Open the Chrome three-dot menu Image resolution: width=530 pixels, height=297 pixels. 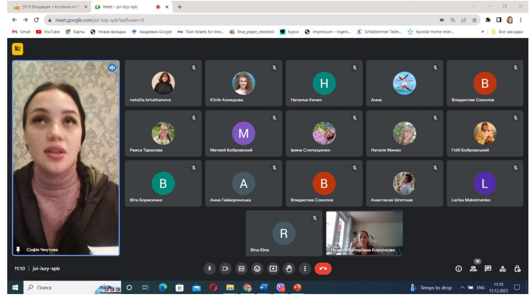pyautogui.click(x=521, y=20)
